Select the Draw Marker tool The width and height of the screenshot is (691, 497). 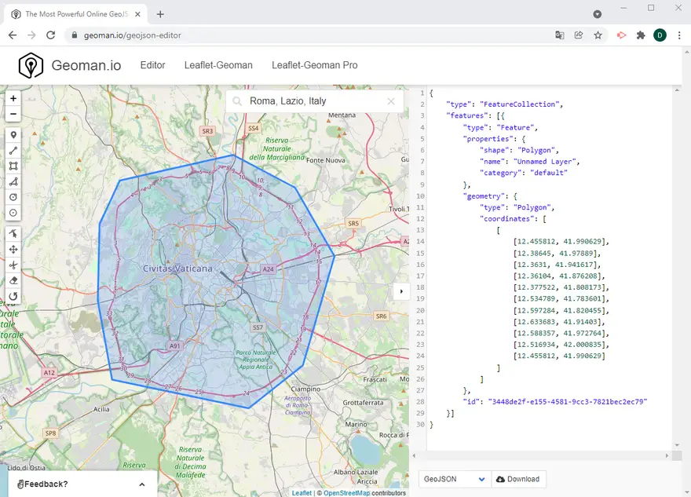pyautogui.click(x=13, y=135)
